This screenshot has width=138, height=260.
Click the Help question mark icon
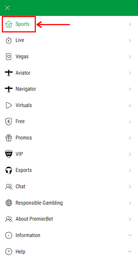click(9, 252)
